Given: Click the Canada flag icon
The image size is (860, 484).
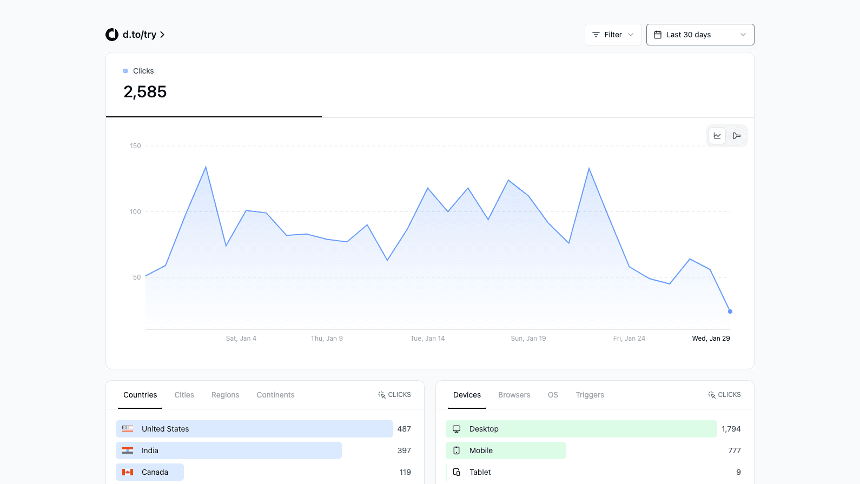Looking at the screenshot, I should [x=128, y=472].
